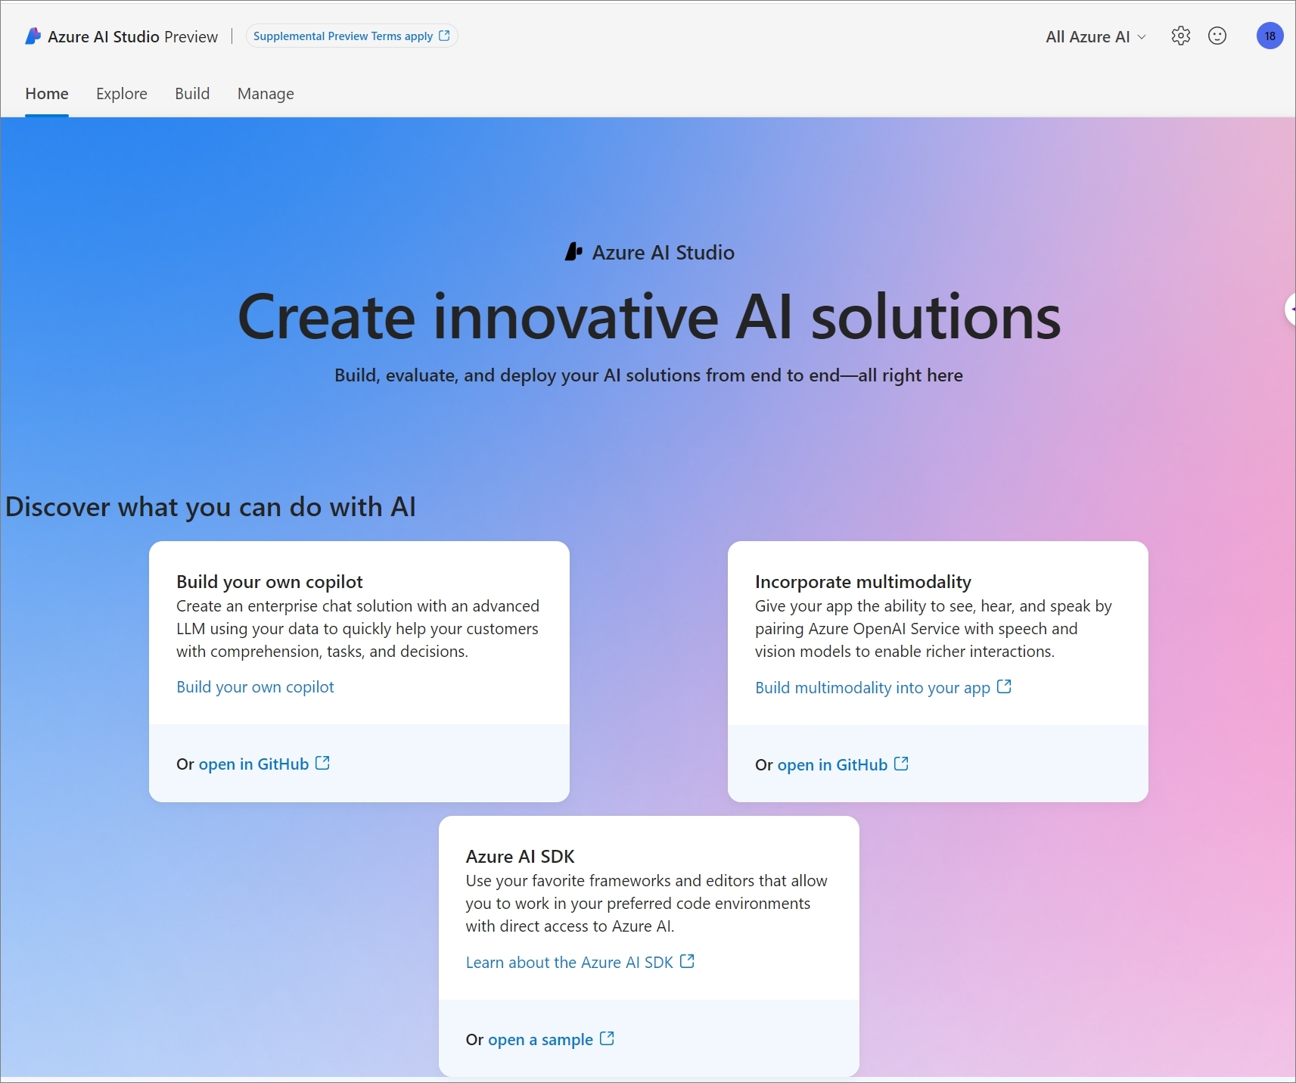Viewport: 1296px width, 1083px height.
Task: Click Build multimodality into your app link
Action: click(x=872, y=688)
